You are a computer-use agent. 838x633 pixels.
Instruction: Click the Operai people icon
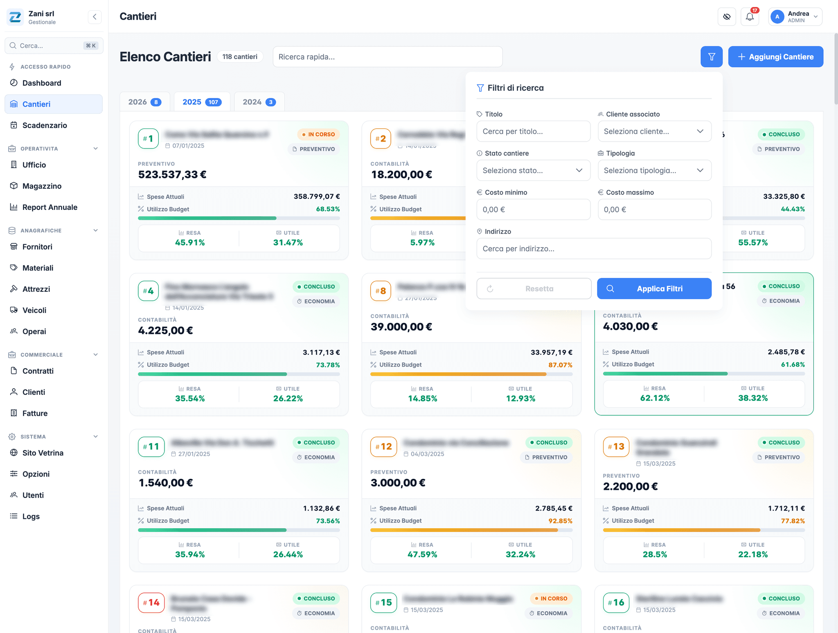14,331
